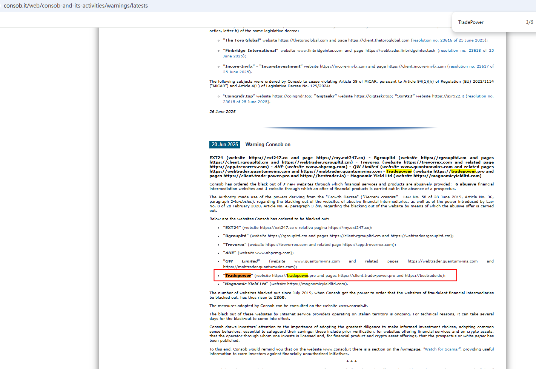Viewport: 536px width, 369px height.
Task: Click the 3/6 match counter in find bar
Action: 529,22
